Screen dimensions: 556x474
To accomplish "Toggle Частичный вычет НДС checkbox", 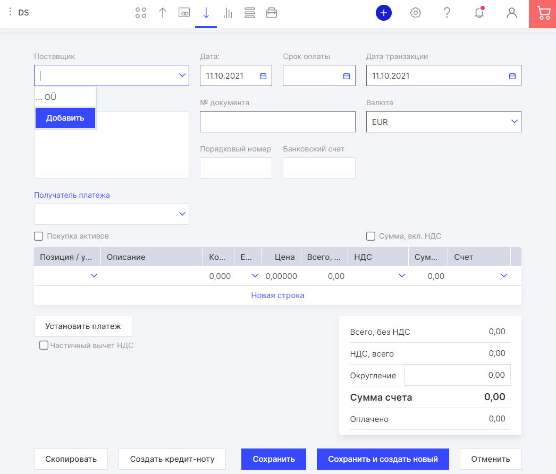I will (44, 345).
